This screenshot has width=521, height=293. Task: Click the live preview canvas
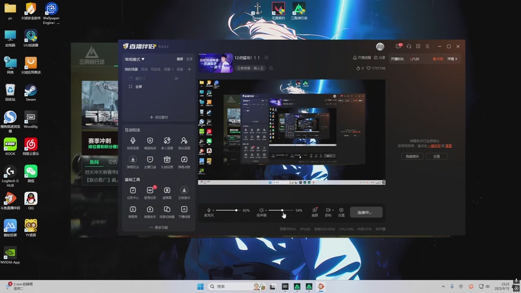click(x=292, y=132)
